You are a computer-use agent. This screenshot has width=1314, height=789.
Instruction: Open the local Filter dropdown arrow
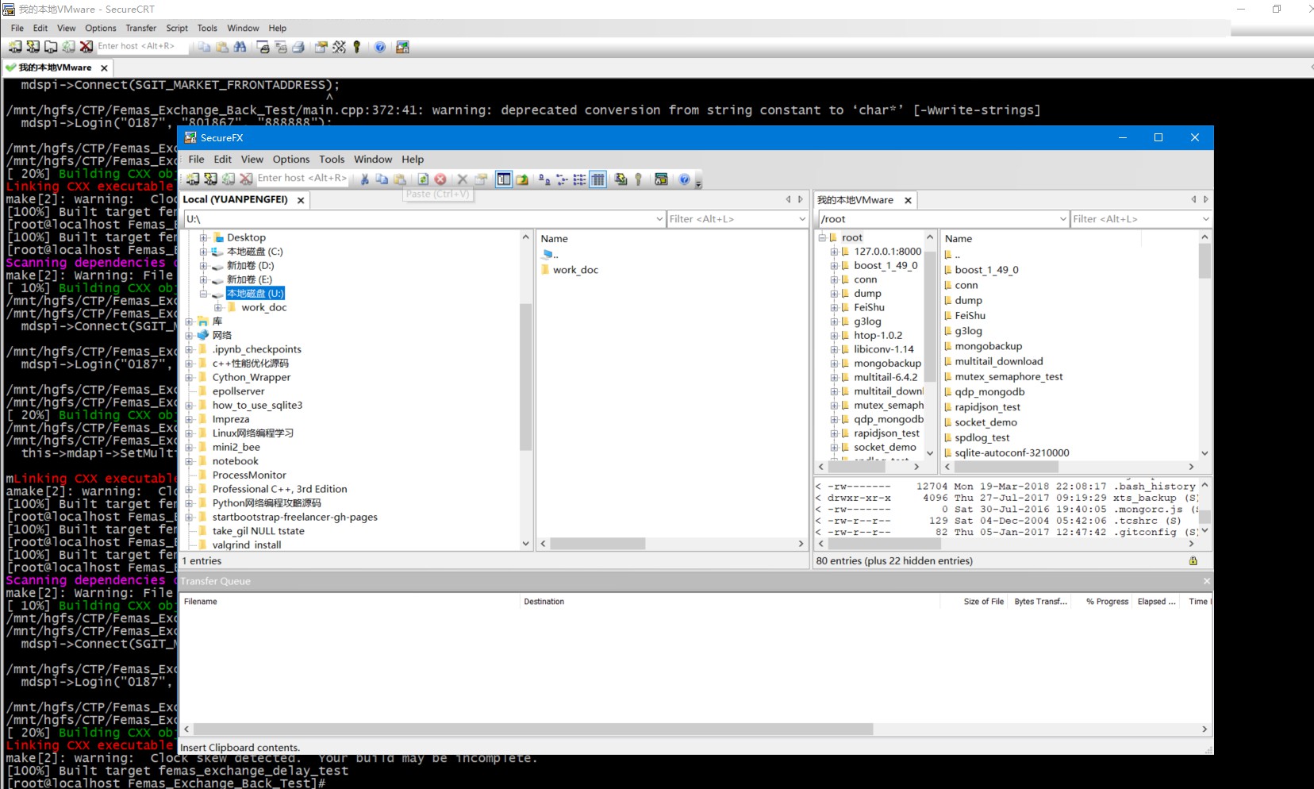point(802,219)
